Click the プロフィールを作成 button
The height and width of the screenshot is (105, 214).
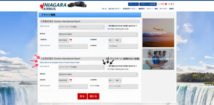click(x=148, y=4)
